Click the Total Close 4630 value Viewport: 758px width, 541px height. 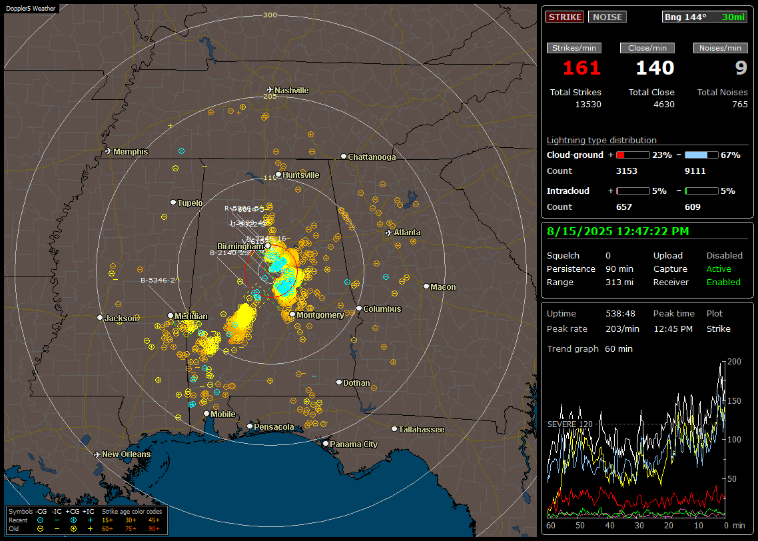click(x=664, y=105)
